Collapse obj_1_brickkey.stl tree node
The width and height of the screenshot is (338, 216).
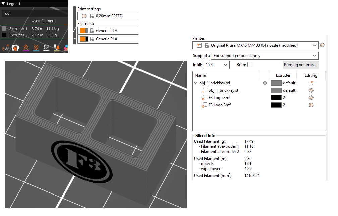195,83
